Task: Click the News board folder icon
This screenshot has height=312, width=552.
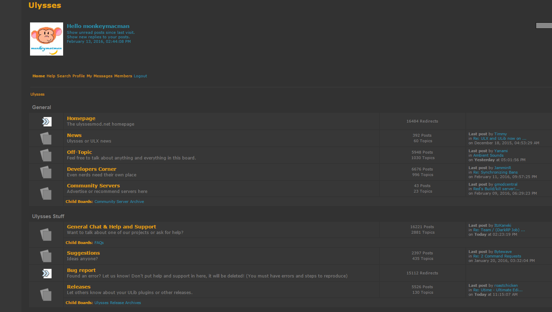Action: (46, 138)
